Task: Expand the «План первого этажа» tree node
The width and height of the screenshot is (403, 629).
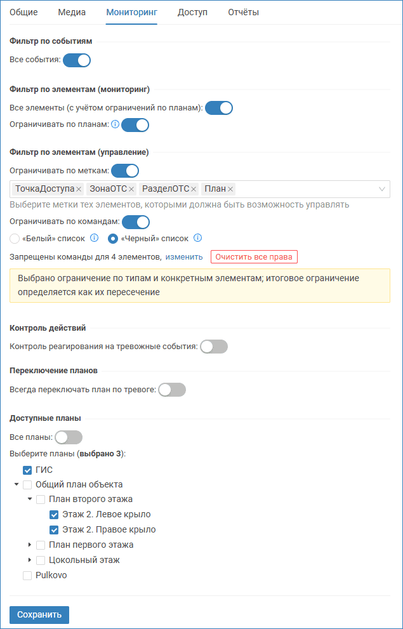Action: (x=30, y=545)
